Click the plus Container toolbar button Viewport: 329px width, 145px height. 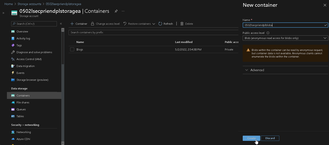(79, 24)
